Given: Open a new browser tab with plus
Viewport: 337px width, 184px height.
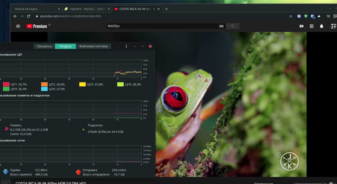Looking at the screenshot, I should [166, 9].
